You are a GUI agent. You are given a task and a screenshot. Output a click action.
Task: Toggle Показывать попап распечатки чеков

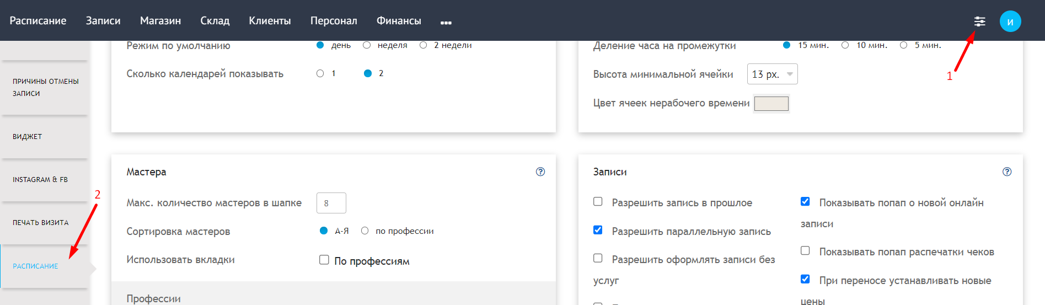[805, 250]
